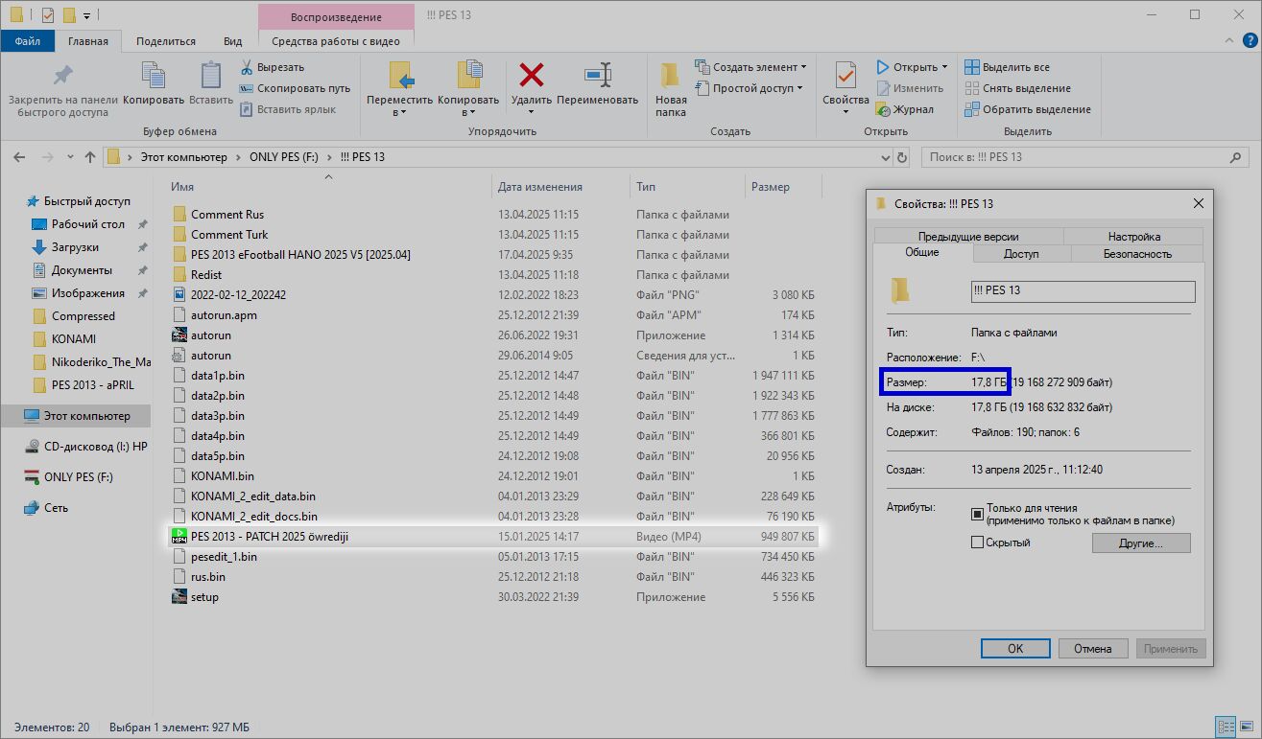Image resolution: width=1262 pixels, height=739 pixels.
Task: Click OK in the properties dialog
Action: [x=1015, y=648]
